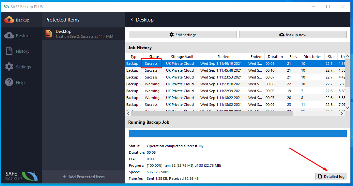This screenshot has height=186, width=353.
Task: Sort by Directories column header
Action: (x=312, y=57)
